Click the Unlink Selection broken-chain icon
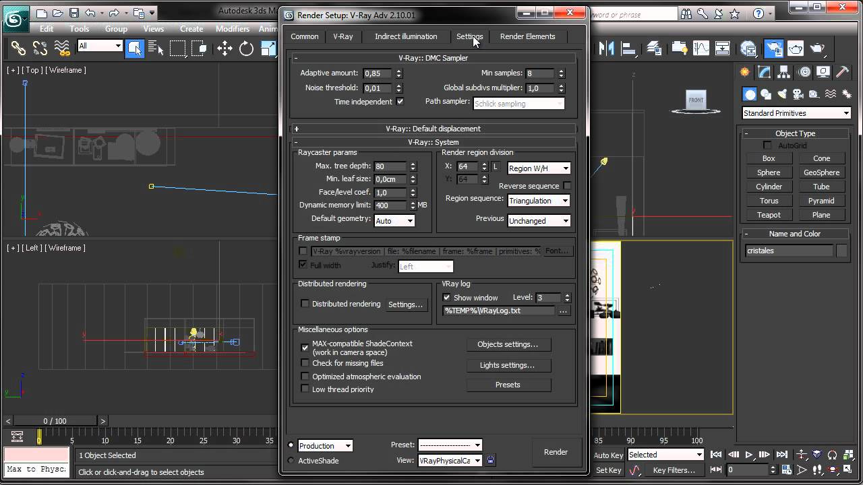 tap(40, 48)
